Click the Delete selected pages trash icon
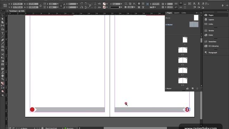Screen dimensions: 229x129 [x=197, y=89]
